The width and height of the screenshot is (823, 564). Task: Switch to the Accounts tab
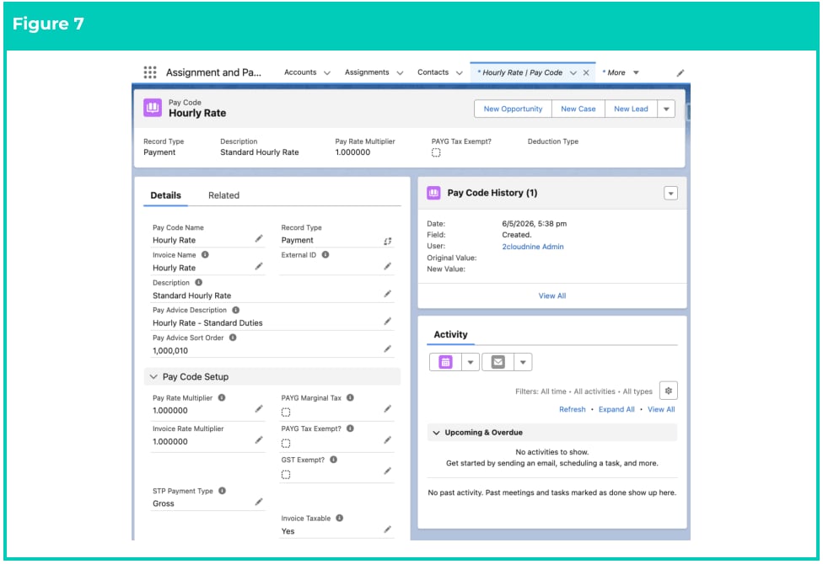pyautogui.click(x=300, y=72)
